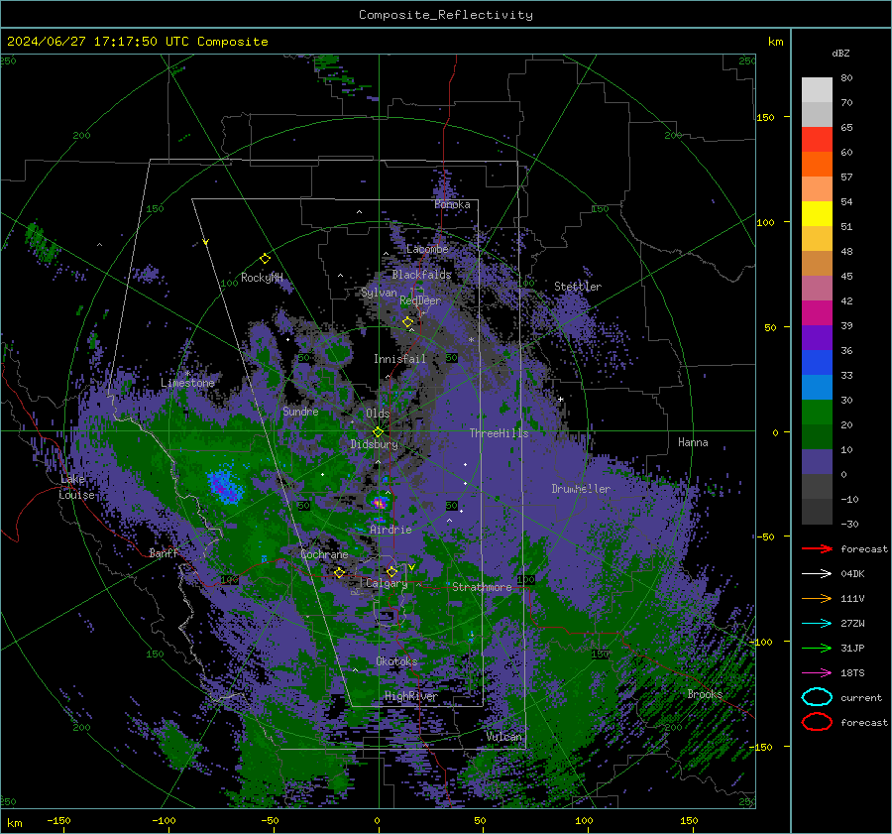This screenshot has height=834, width=892.
Task: Select the bright green 30-20 dBZ swatch
Action: pyautogui.click(x=817, y=413)
